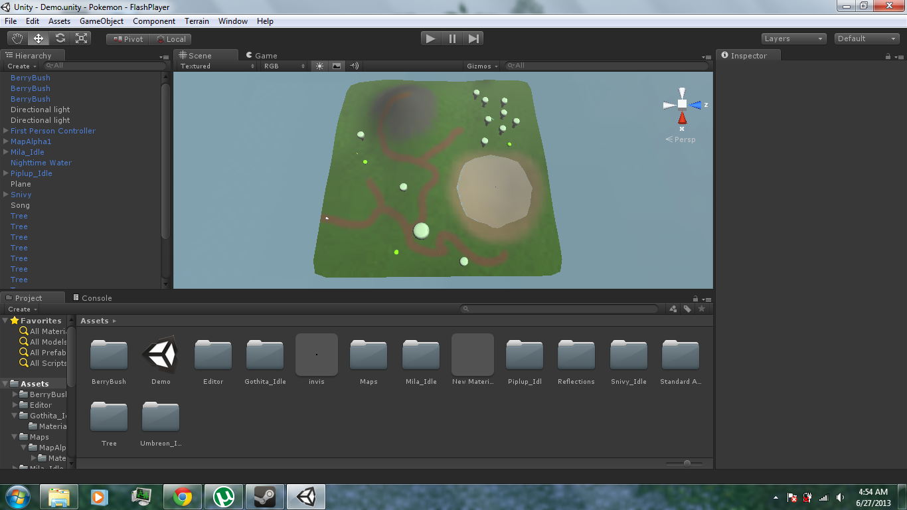Select the Scale tool

click(x=82, y=39)
